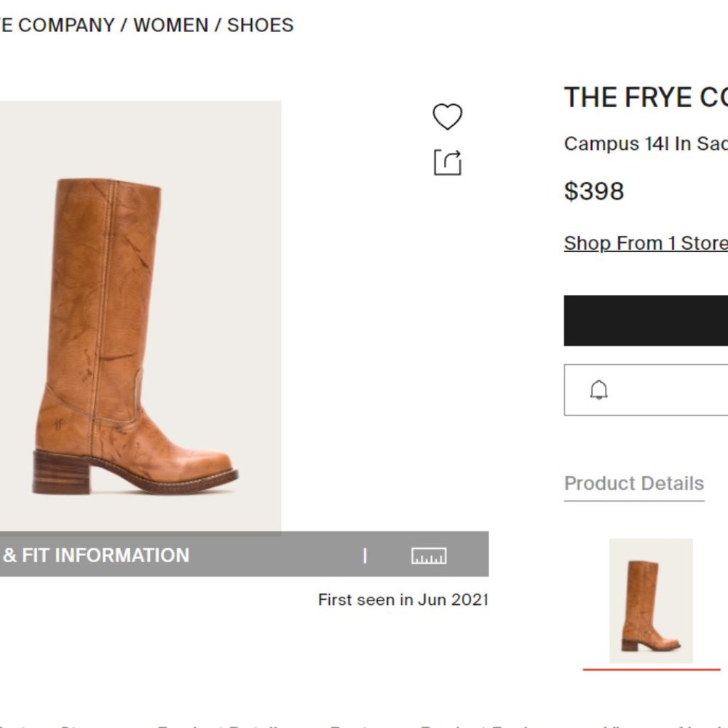Viewport: 728px width, 728px height.
Task: Click the WOMEN breadcrumb link
Action: tap(170, 25)
